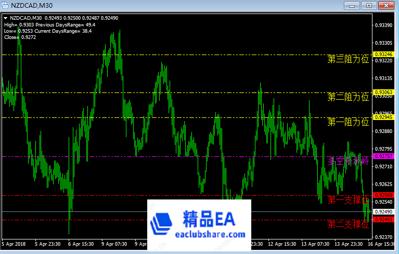Screen dimensions: 399x254
Task: Select the red 第二支撑位 support label
Action: 348,224
